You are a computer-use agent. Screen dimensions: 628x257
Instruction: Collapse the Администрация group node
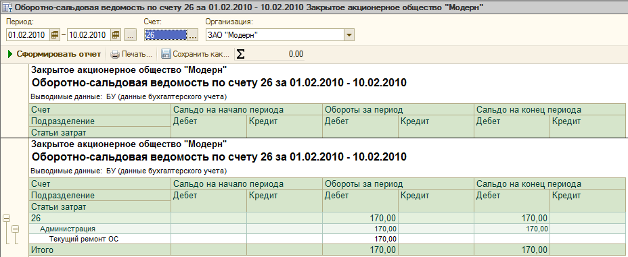coord(15,229)
